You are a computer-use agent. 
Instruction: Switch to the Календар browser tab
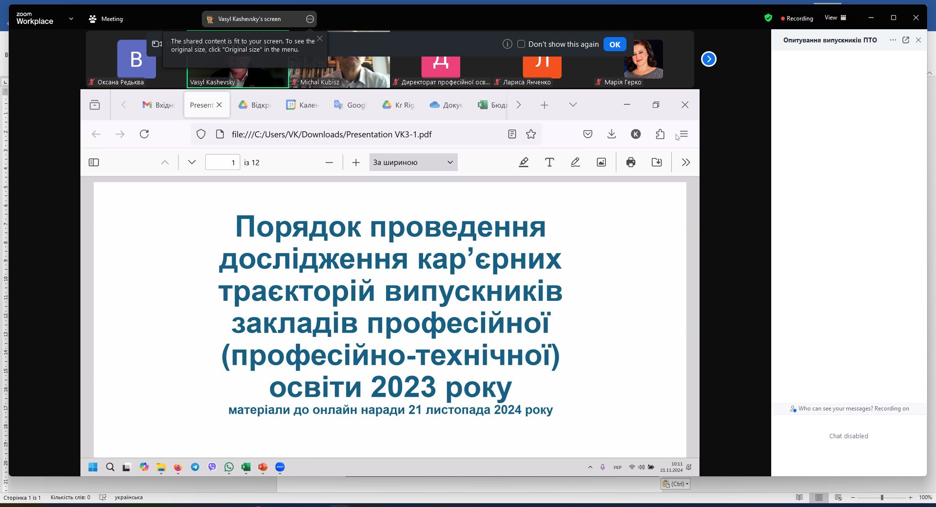click(303, 105)
